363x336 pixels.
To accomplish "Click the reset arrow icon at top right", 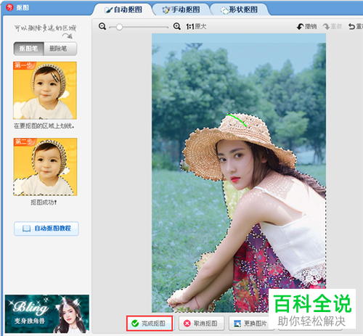I will pos(351,26).
